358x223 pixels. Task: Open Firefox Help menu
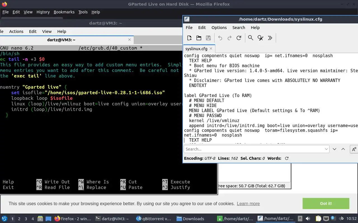point(96,12)
